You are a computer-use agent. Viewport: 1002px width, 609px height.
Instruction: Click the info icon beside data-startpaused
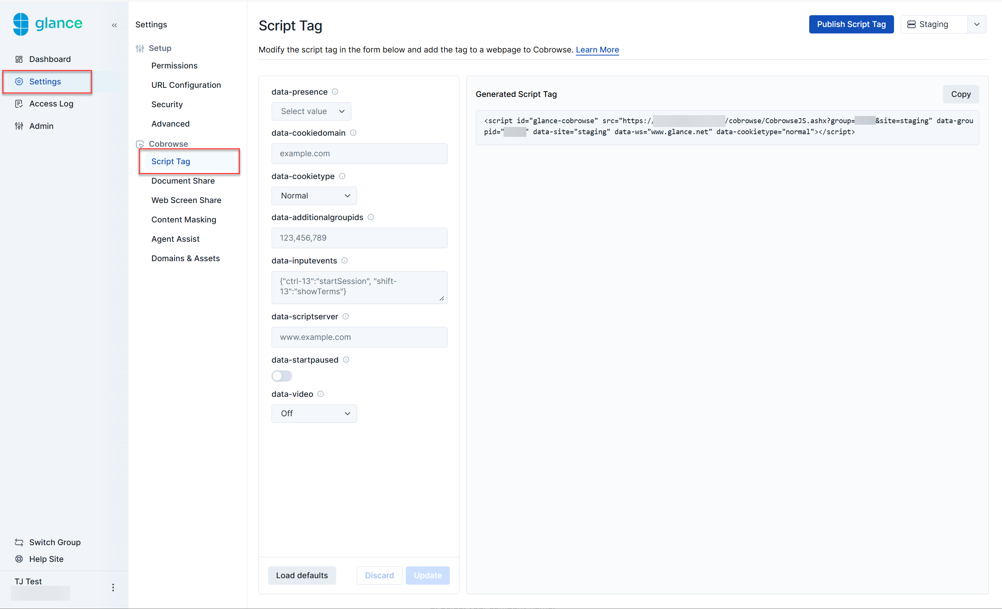pos(346,360)
